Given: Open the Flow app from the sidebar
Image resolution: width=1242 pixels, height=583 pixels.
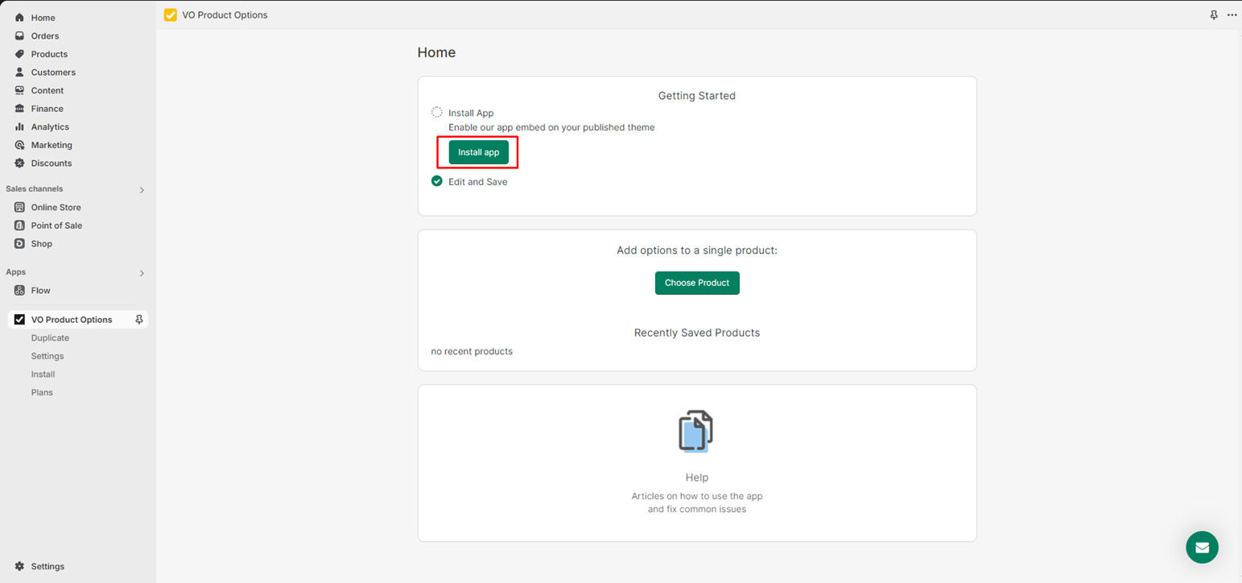Looking at the screenshot, I should tap(40, 290).
